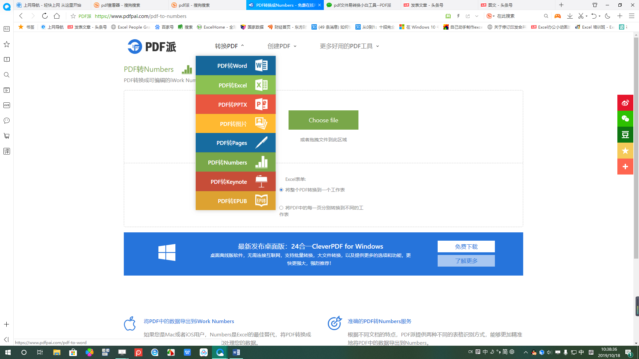Select PDF转图片 menu entry
This screenshot has height=359, width=639.
[x=236, y=123]
